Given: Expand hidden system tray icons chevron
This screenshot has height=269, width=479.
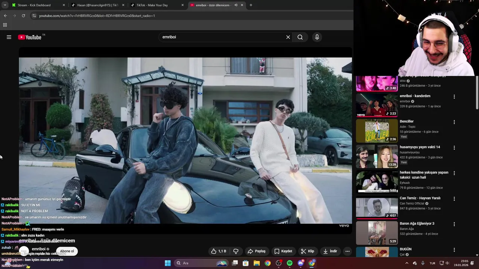Looking at the screenshot, I should (x=407, y=263).
